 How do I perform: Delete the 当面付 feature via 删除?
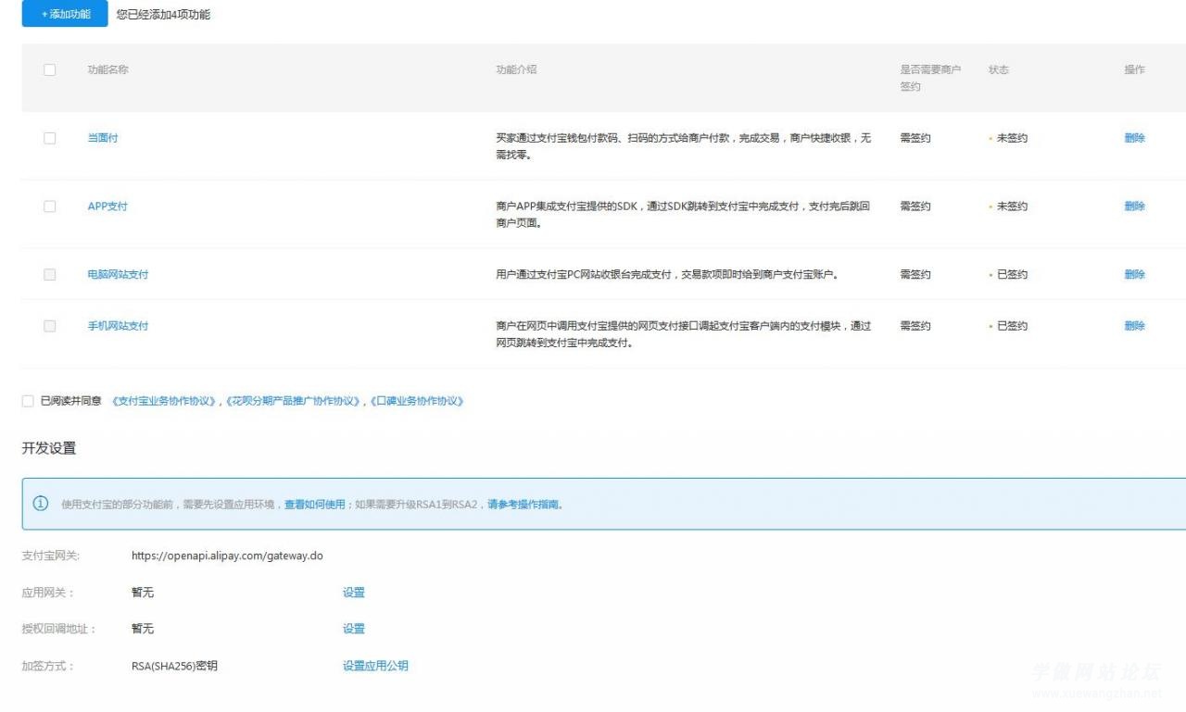(1134, 137)
